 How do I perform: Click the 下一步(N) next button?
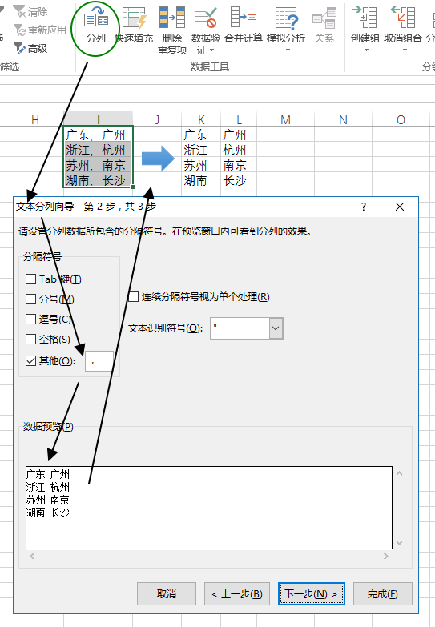pyautogui.click(x=312, y=594)
